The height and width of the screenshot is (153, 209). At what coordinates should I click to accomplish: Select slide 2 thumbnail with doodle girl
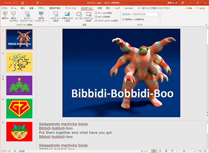(x=19, y=62)
